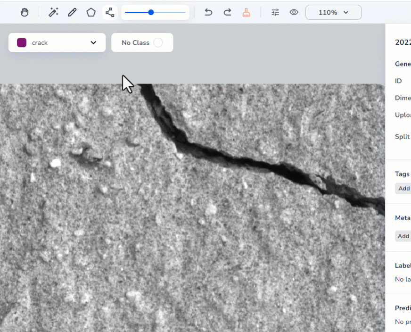Select the polygon annotation tool
Image resolution: width=411 pixels, height=332 pixels.
[x=91, y=12]
